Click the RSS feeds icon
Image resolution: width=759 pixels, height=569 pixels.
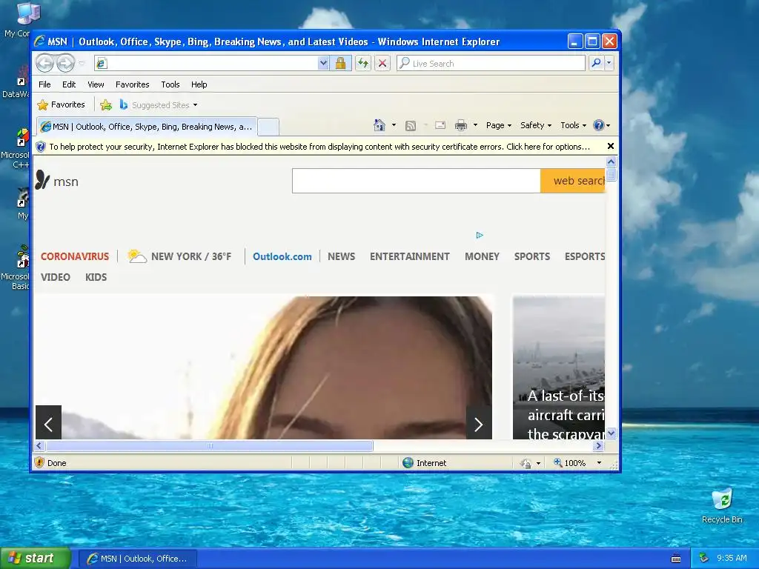click(x=411, y=126)
